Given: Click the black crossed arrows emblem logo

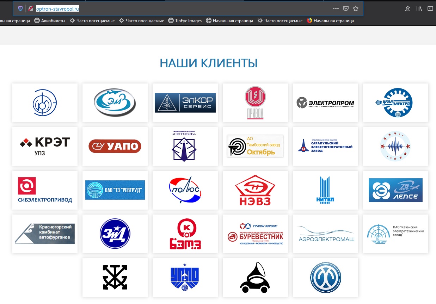Looking at the screenshot, I should coord(115,278).
